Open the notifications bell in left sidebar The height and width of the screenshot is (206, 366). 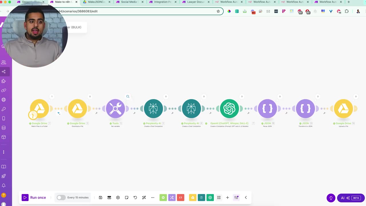click(4, 185)
